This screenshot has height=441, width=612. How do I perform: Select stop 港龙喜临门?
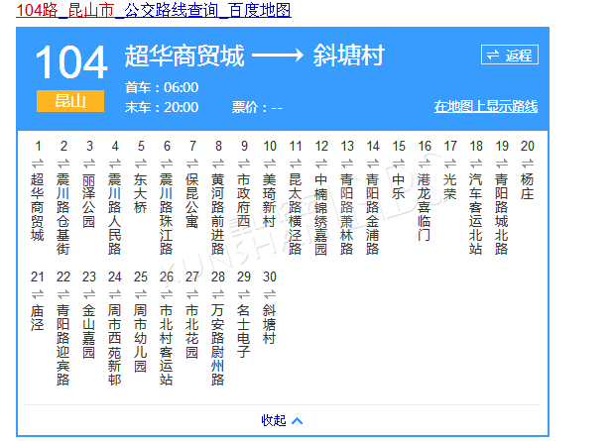(x=424, y=207)
